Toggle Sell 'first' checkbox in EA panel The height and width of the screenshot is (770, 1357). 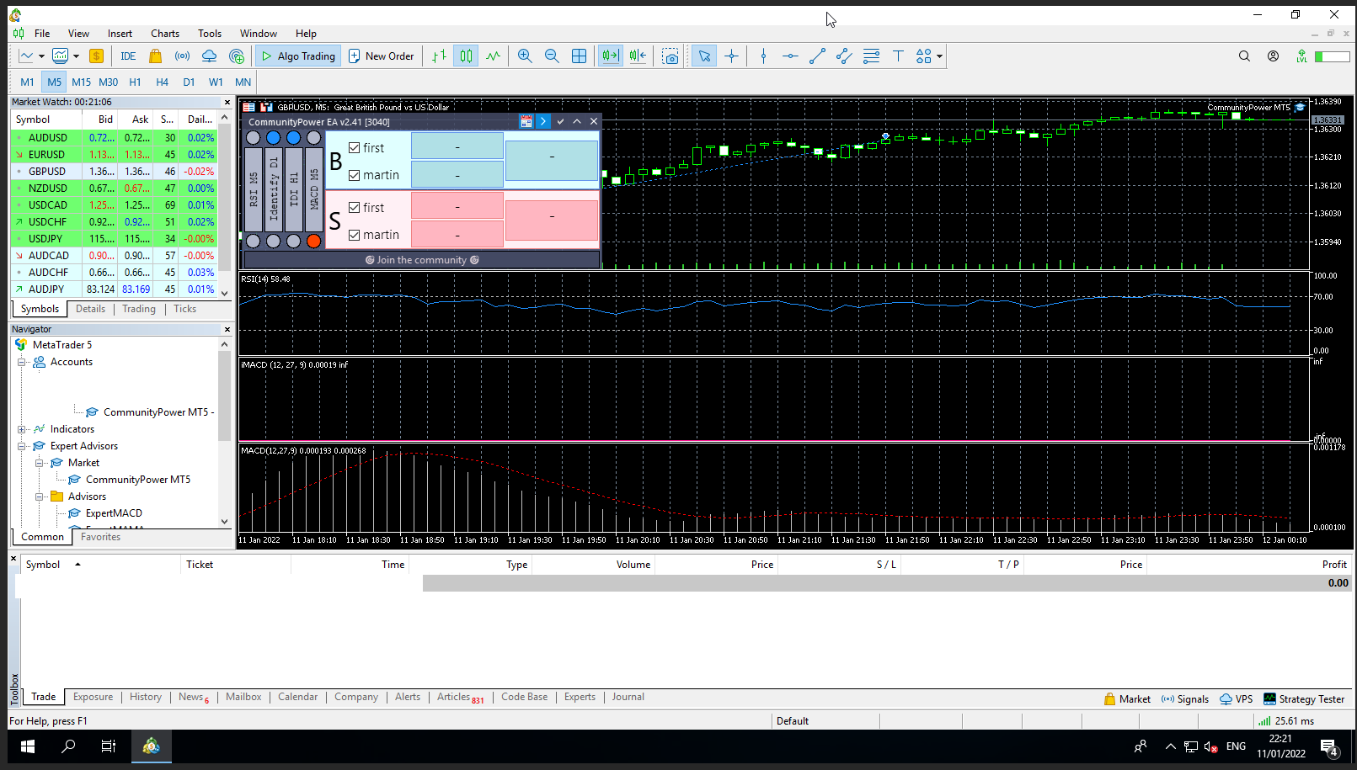coord(355,207)
